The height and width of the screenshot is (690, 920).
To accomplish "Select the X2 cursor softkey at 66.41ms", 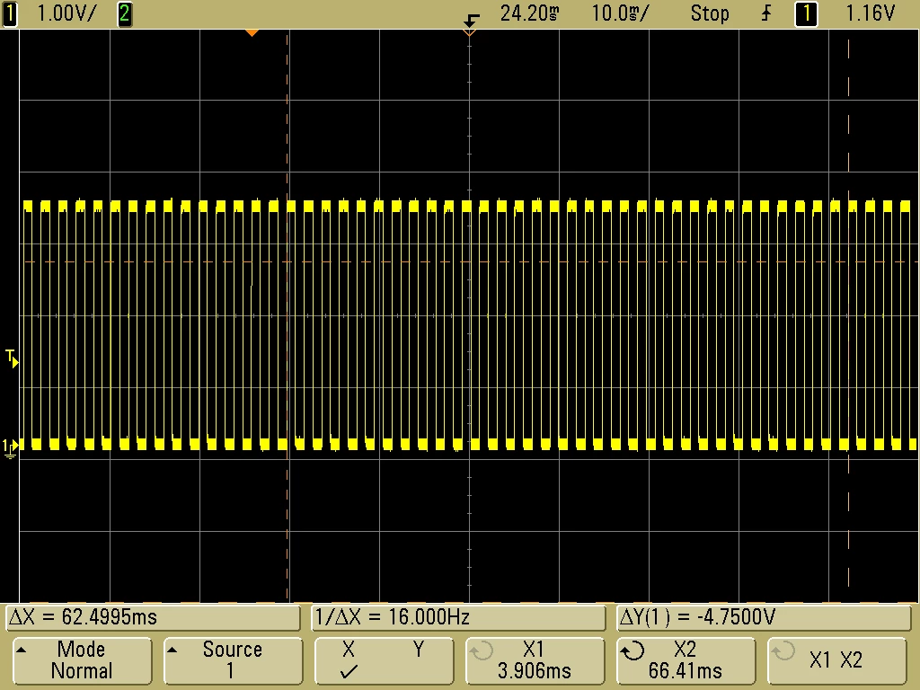I will [x=686, y=660].
